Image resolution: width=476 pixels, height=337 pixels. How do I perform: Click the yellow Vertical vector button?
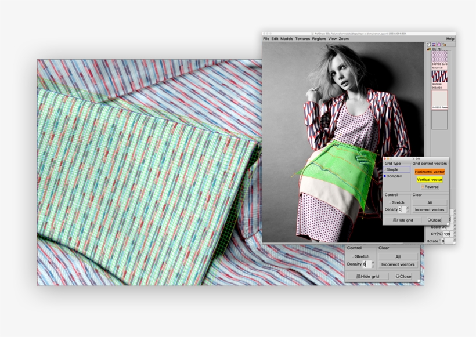click(x=430, y=180)
